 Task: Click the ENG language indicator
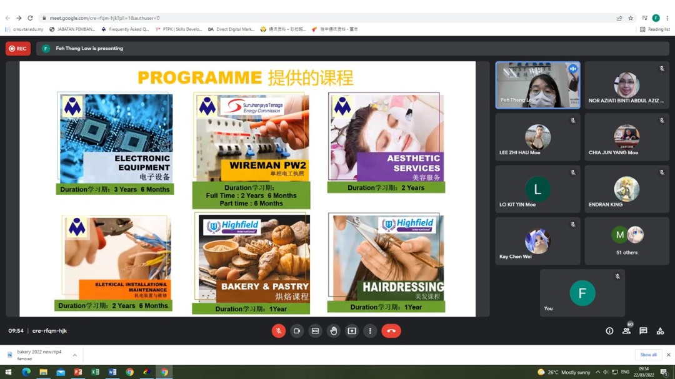626,372
